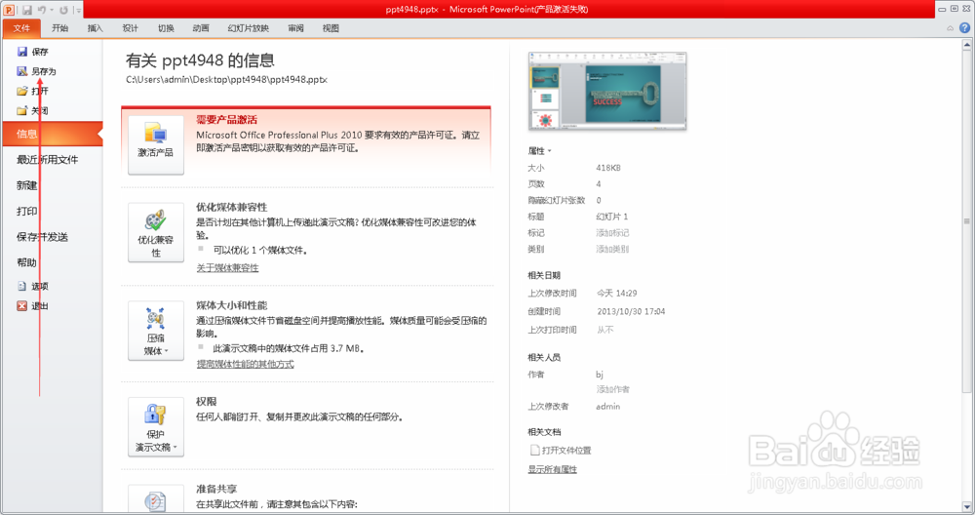Click the Help question mark icon

(x=964, y=28)
